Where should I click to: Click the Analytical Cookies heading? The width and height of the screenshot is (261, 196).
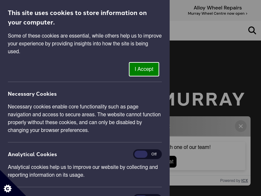[32, 154]
